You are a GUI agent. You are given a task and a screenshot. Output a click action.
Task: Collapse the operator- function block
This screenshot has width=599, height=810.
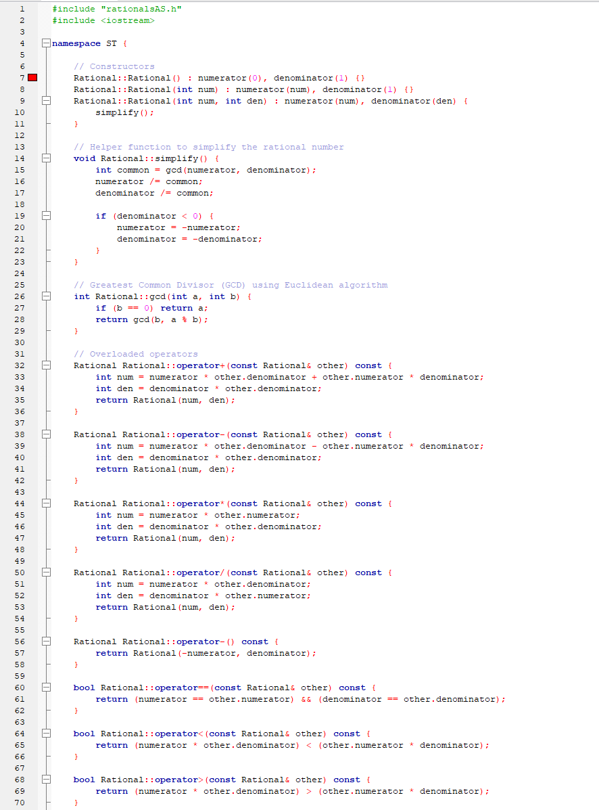tap(45, 434)
